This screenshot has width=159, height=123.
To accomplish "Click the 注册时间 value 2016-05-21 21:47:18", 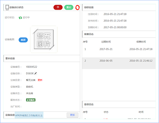I will tap(115, 14).
